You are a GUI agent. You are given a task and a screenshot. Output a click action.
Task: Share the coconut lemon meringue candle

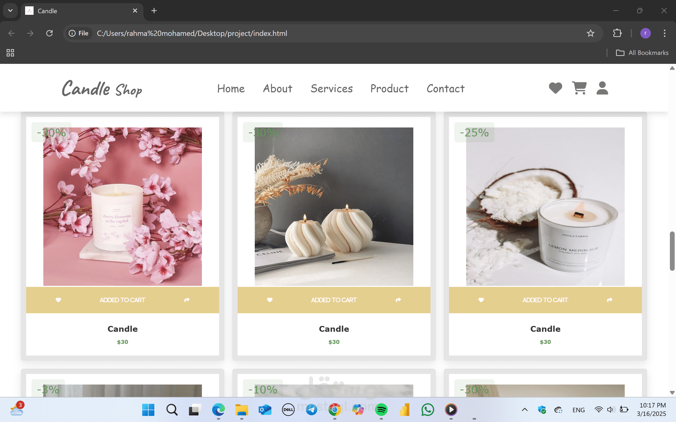coord(610,300)
